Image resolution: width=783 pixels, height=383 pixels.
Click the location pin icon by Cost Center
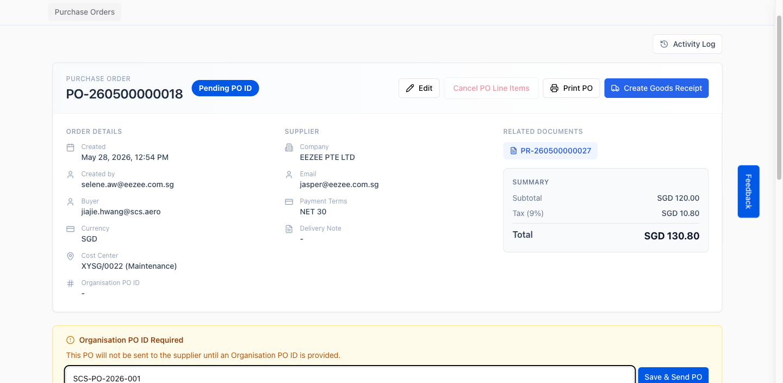coord(70,256)
